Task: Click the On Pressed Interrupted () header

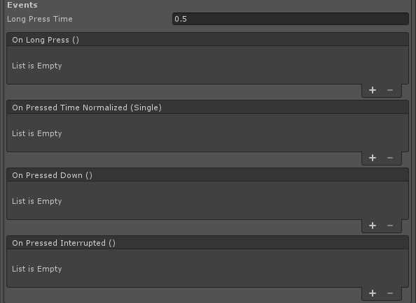Action: 207,243
